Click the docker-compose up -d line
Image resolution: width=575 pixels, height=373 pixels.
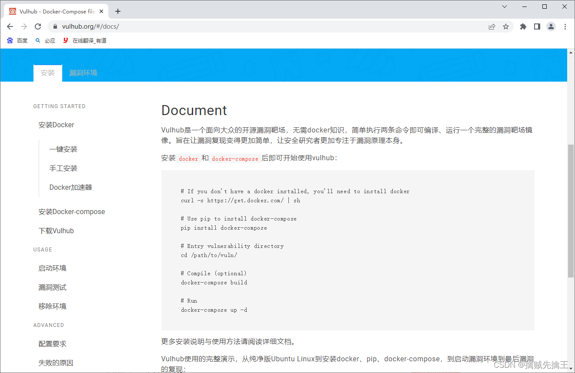pyautogui.click(x=214, y=310)
